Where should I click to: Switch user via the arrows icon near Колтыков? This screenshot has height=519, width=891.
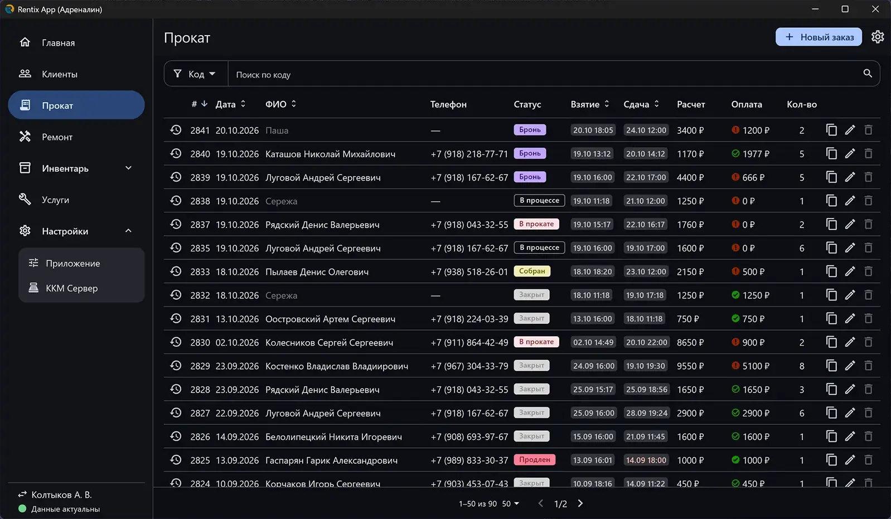tap(22, 494)
